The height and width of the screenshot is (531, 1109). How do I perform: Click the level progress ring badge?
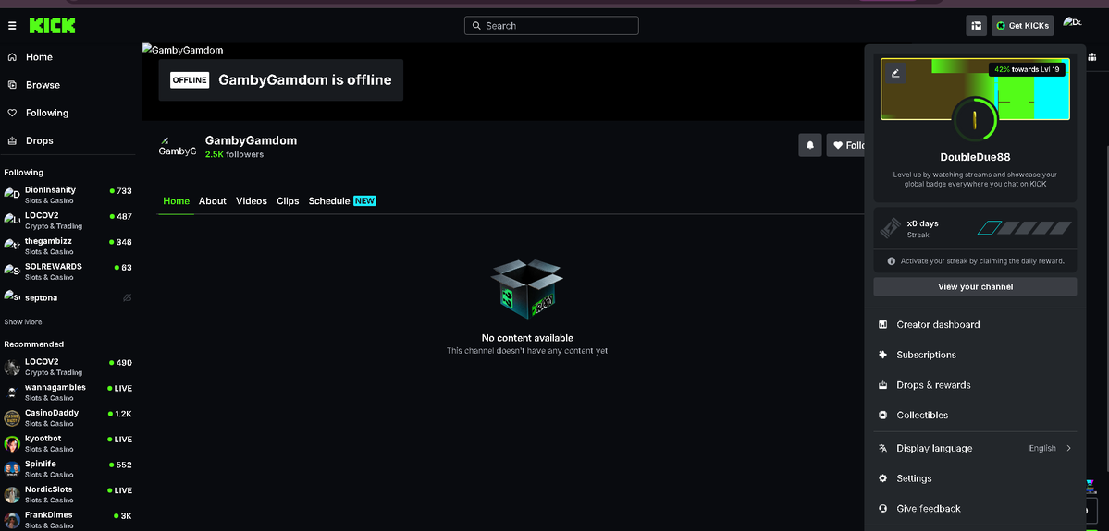click(x=975, y=118)
